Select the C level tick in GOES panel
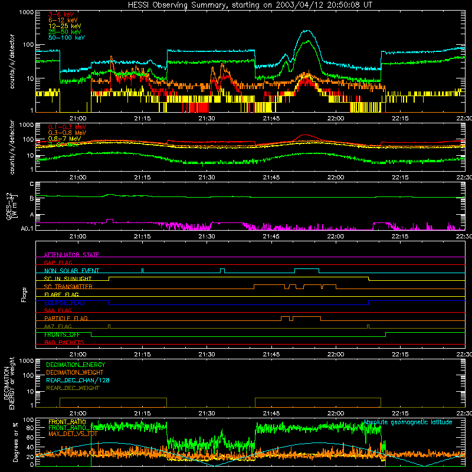472x472 pixels. pos(32,184)
